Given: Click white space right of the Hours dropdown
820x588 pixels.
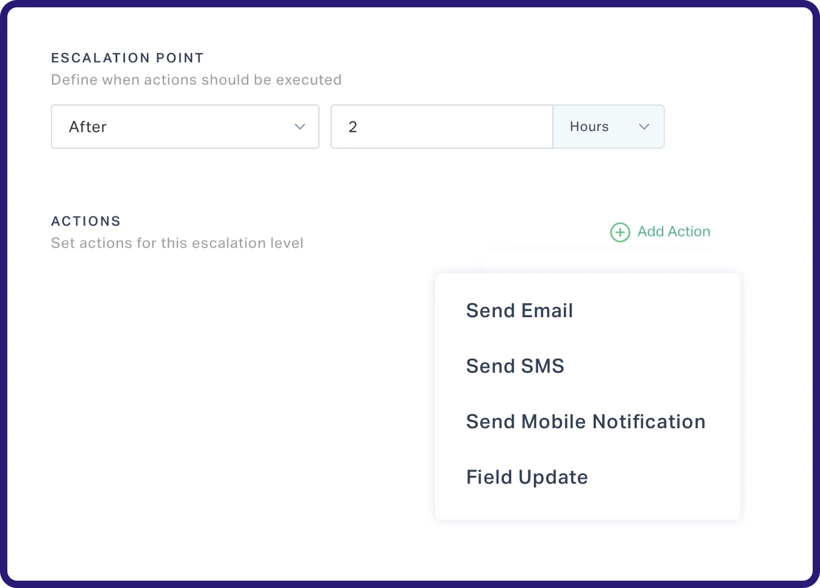Looking at the screenshot, I should (732, 127).
